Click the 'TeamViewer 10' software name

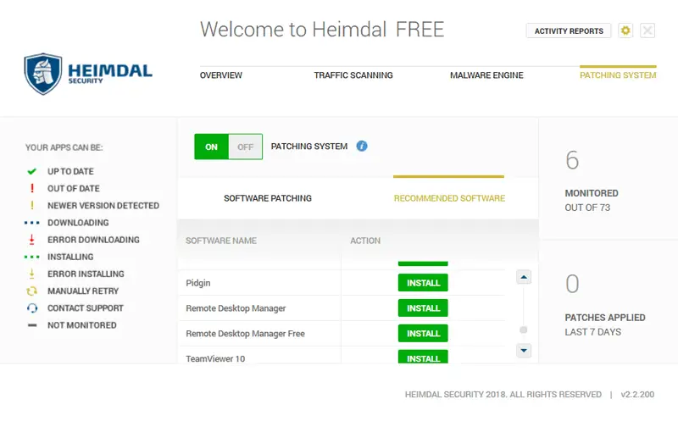point(215,358)
